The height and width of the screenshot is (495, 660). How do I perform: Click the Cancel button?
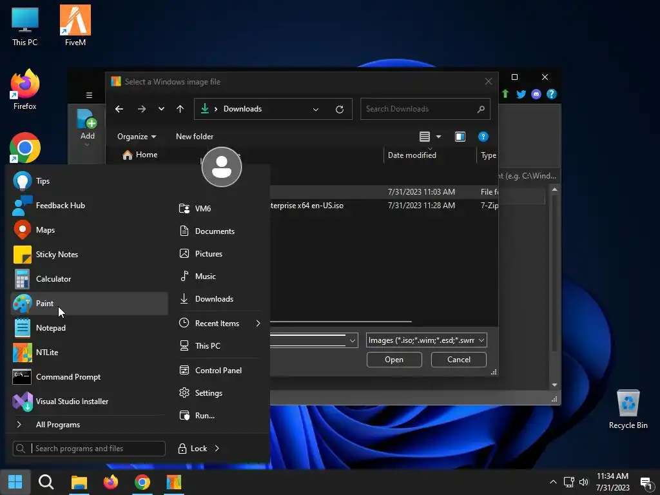pos(459,360)
